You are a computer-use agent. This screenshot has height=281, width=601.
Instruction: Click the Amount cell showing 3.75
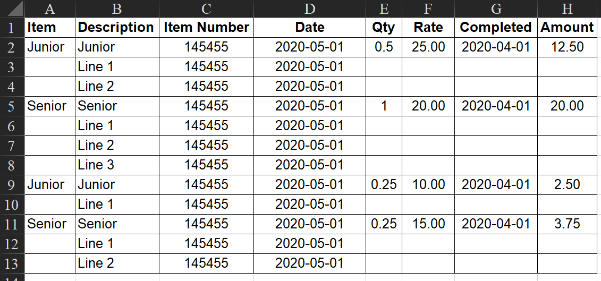(x=567, y=224)
